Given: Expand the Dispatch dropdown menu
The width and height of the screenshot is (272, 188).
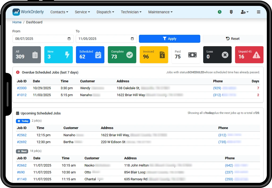Looking at the screenshot, I should [105, 12].
